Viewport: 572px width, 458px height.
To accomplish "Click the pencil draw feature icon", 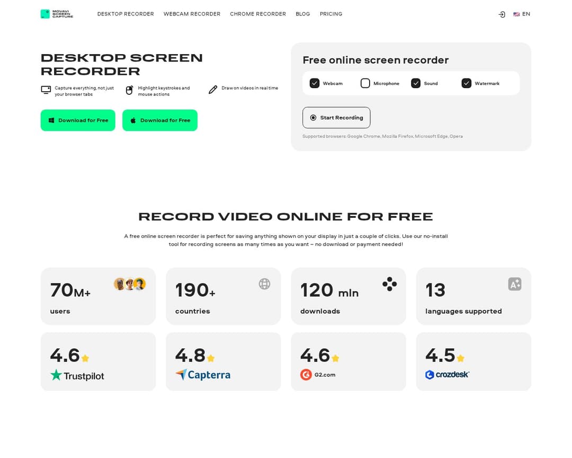I will (213, 90).
